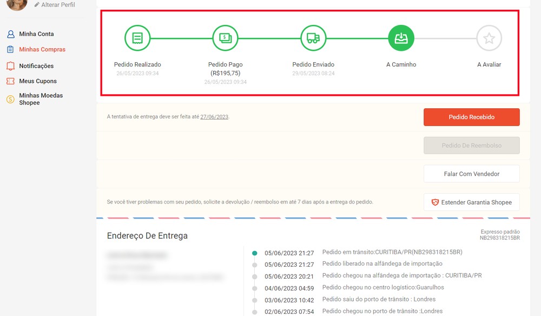Viewport: 541px width, 316px height.
Task: Click the underlined date 27/06/2023
Action: click(214, 117)
